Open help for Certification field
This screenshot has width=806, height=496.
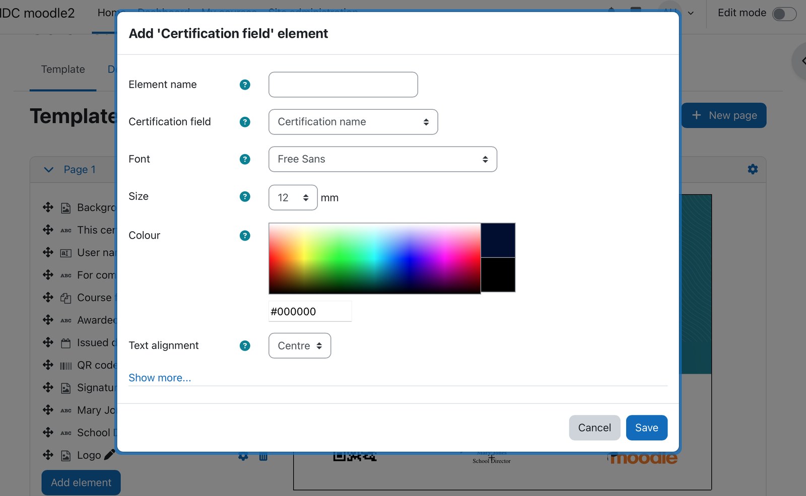click(245, 122)
